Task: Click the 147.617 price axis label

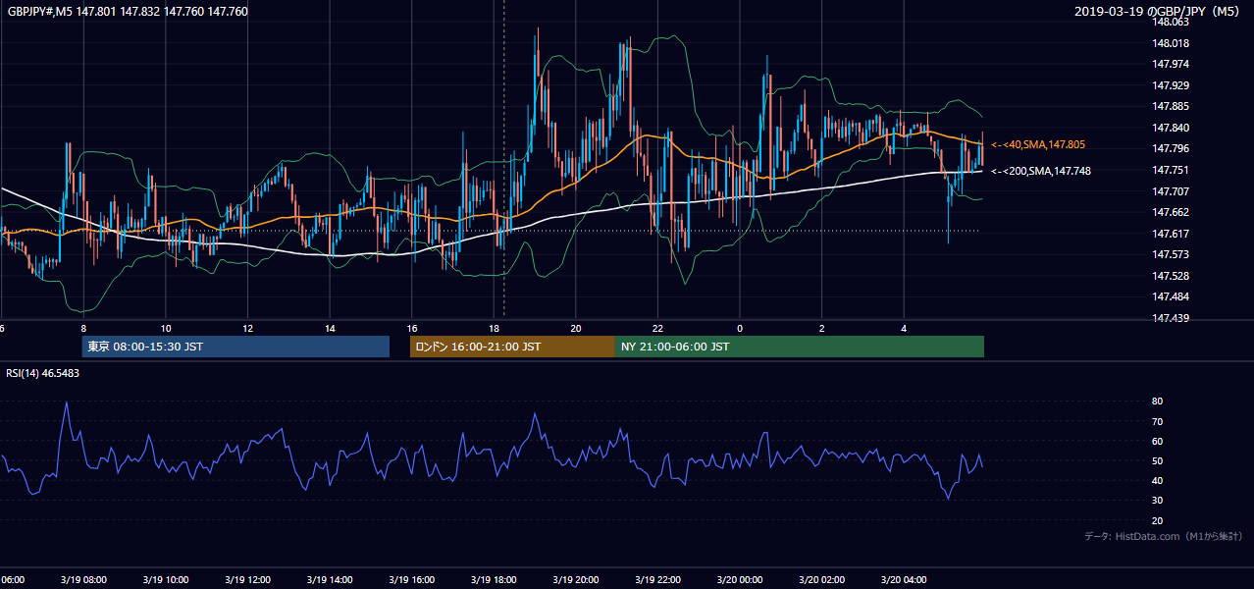Action: (1170, 234)
